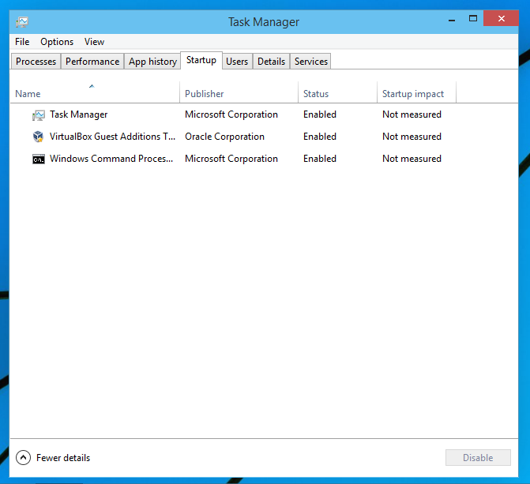The width and height of the screenshot is (530, 484).
Task: Click the Windows Command Processor console icon
Action: pyautogui.click(x=39, y=159)
